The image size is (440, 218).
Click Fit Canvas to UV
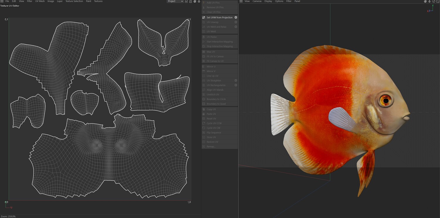pyautogui.click(x=220, y=61)
